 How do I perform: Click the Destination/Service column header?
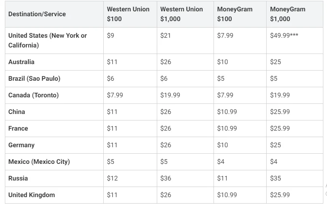click(37, 14)
